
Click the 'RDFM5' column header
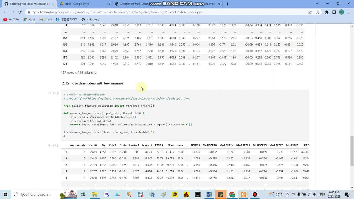pyautogui.click(x=195, y=145)
